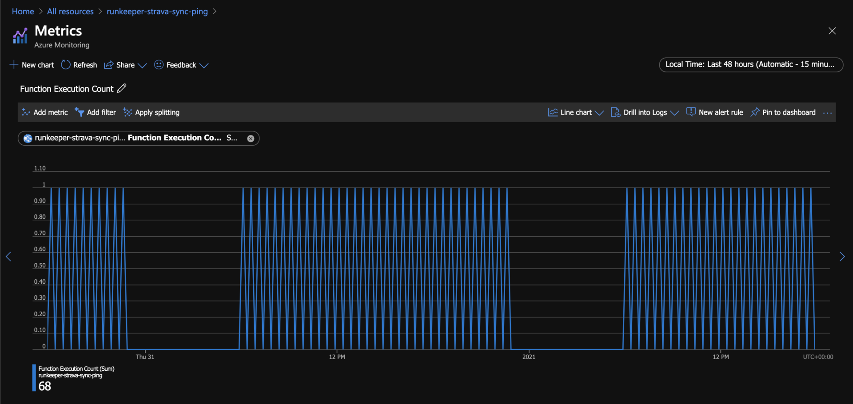Image resolution: width=853 pixels, height=404 pixels.
Task: Navigate to Home breadcrumb link
Action: coord(23,12)
